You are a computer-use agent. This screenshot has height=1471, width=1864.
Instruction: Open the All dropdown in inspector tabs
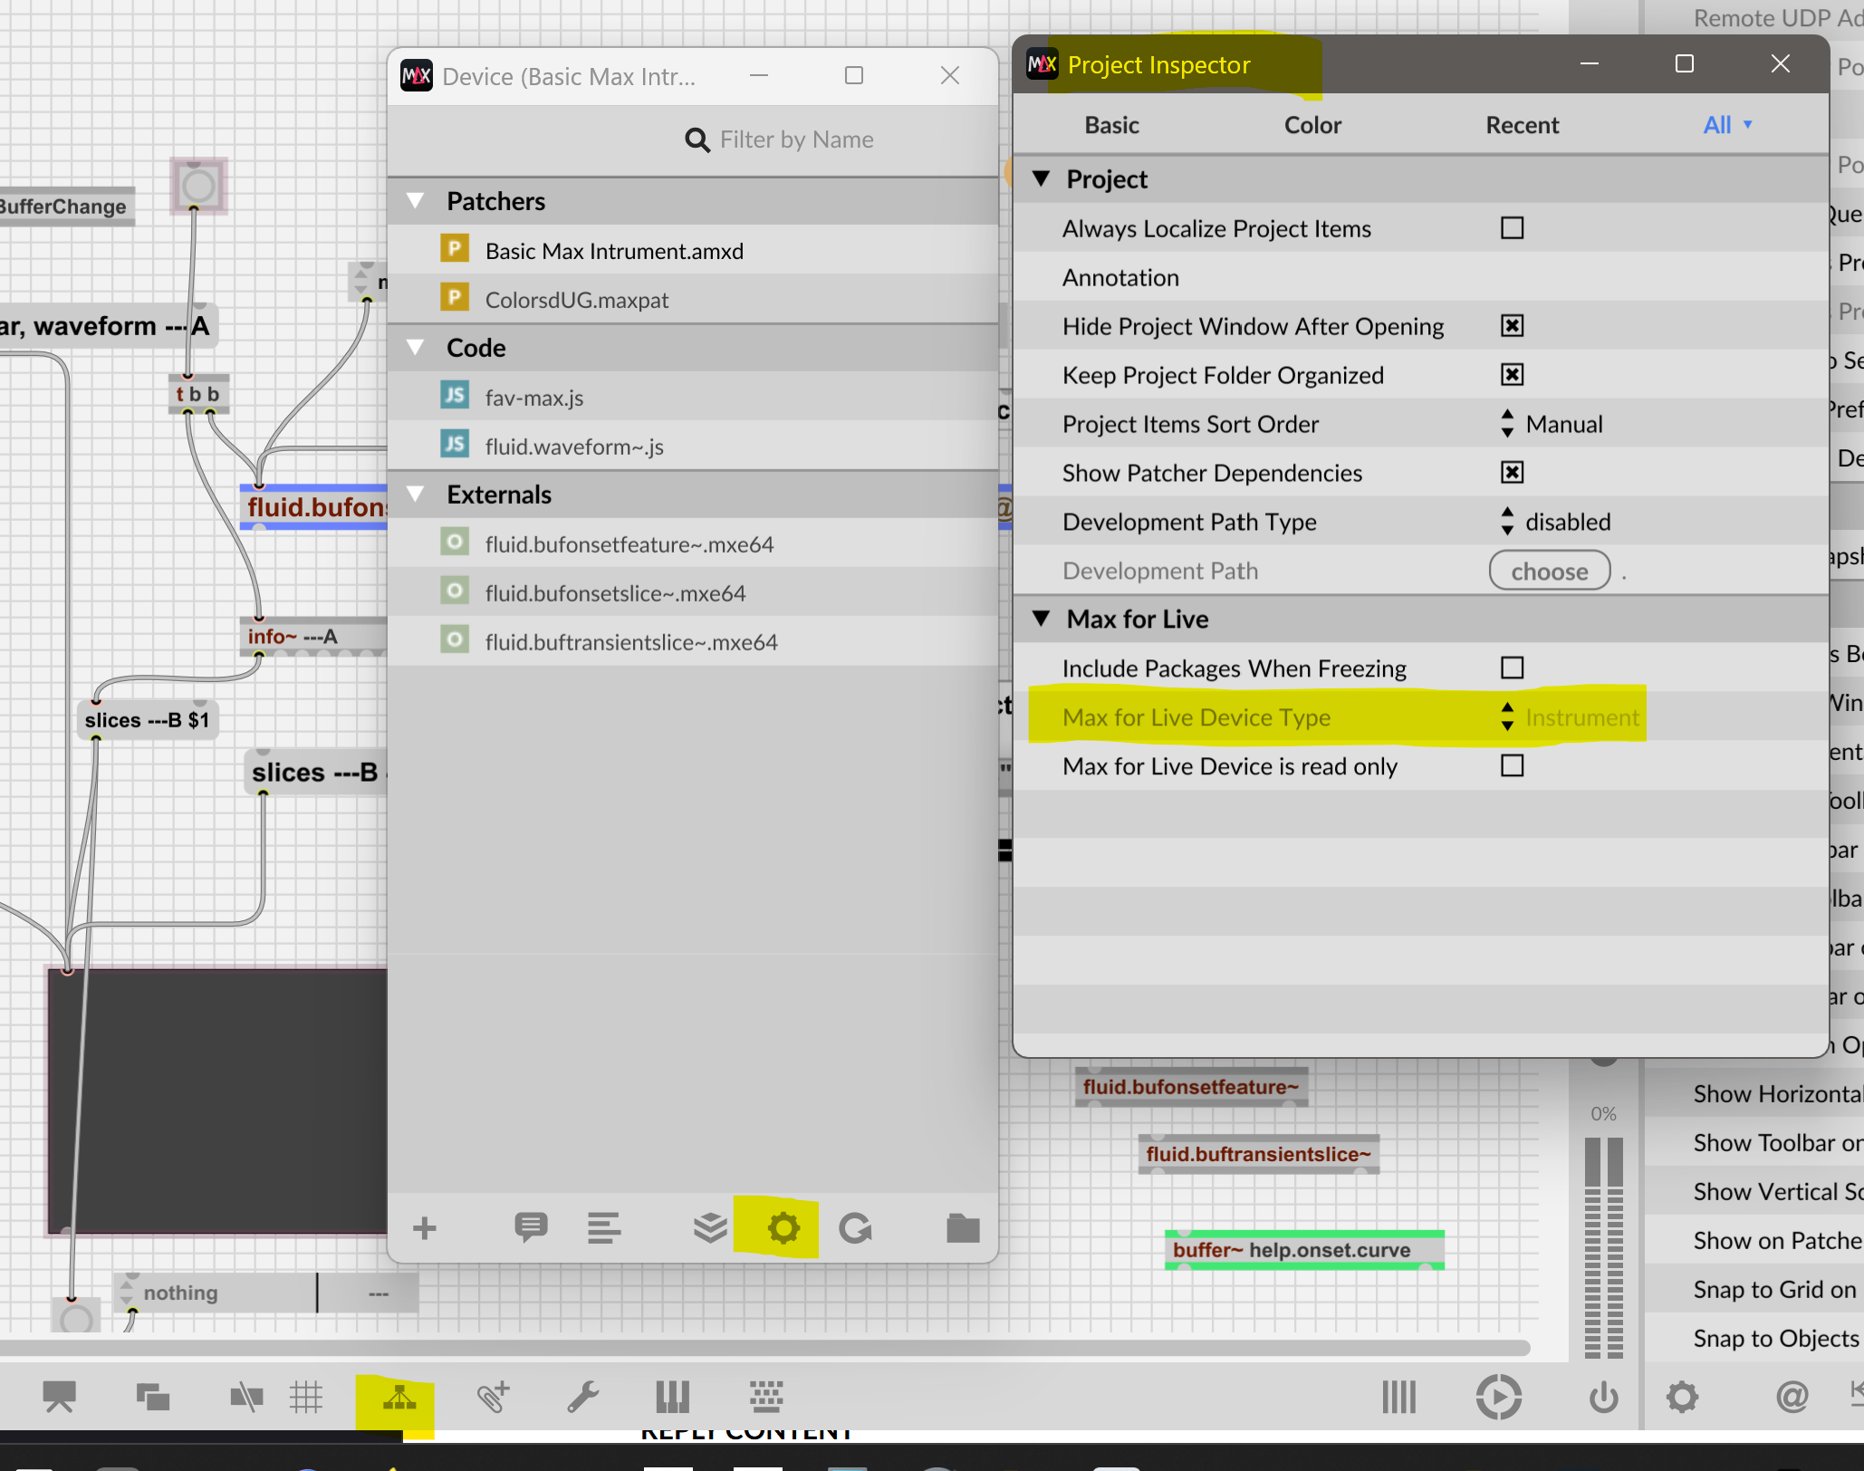pyautogui.click(x=1728, y=125)
